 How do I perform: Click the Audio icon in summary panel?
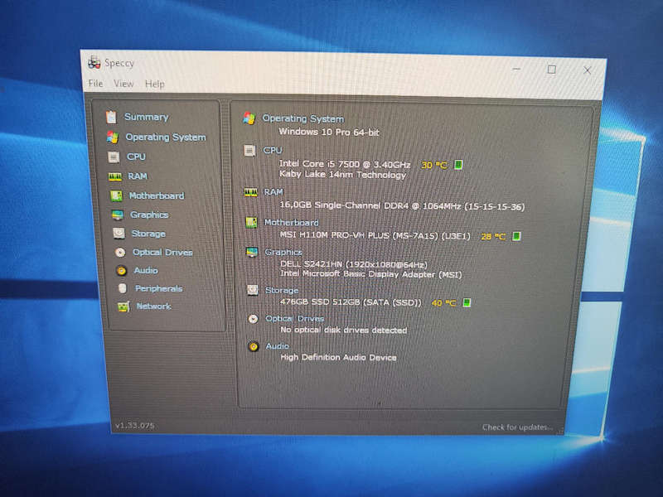tap(254, 346)
